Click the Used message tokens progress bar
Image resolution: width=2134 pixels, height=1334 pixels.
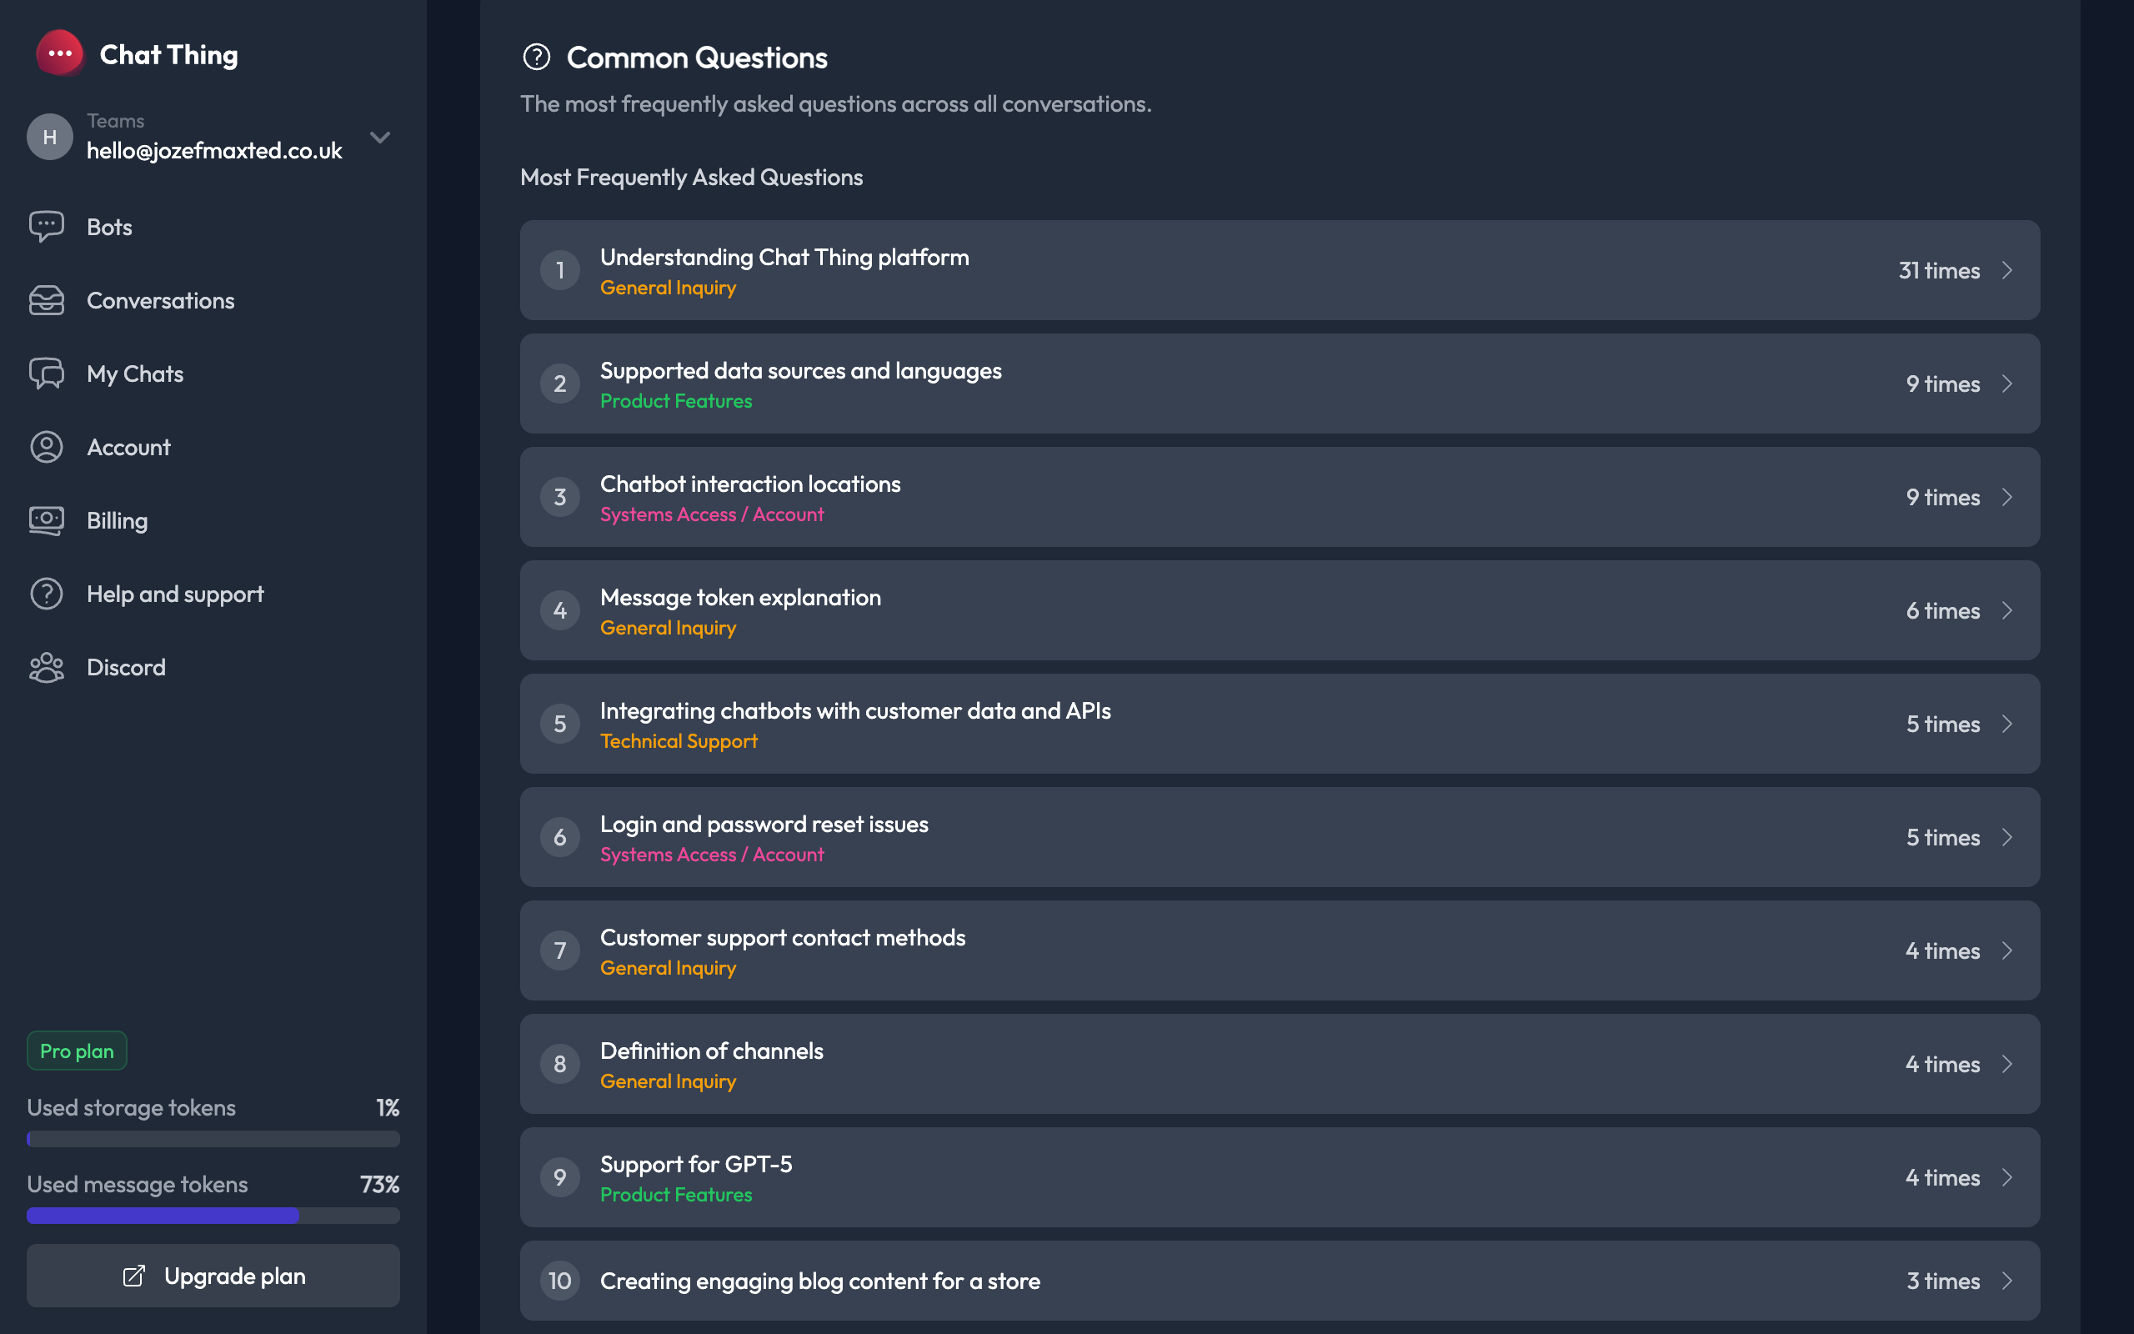click(213, 1216)
